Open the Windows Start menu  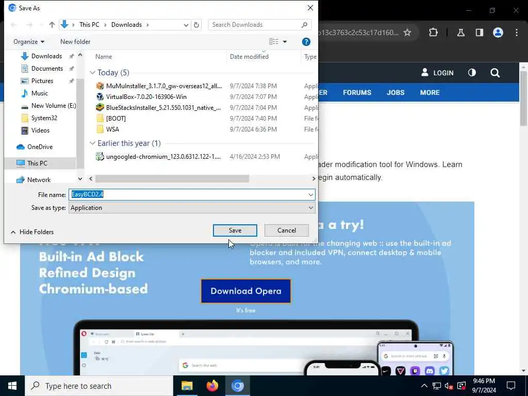pos(12,386)
